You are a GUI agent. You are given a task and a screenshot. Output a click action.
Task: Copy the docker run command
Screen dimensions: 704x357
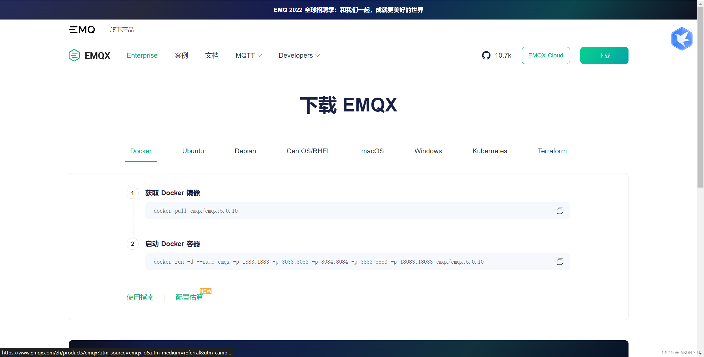(x=560, y=262)
